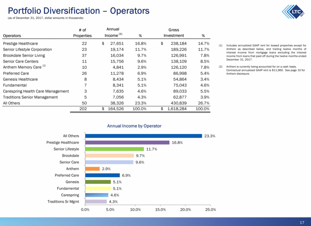Select the total properties count "202"
311x226 pixels.
click(x=83, y=109)
